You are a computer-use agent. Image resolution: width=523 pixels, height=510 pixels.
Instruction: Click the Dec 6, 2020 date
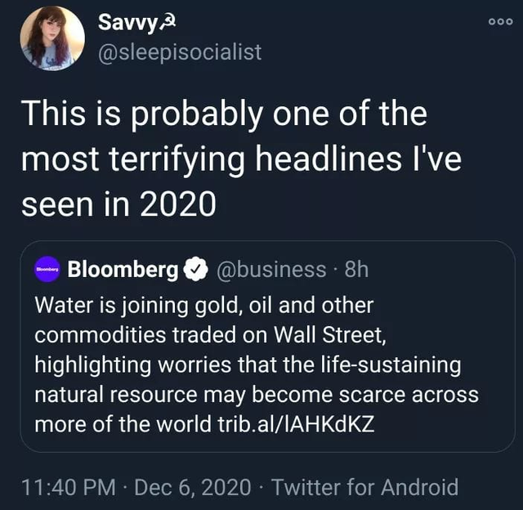click(x=193, y=488)
